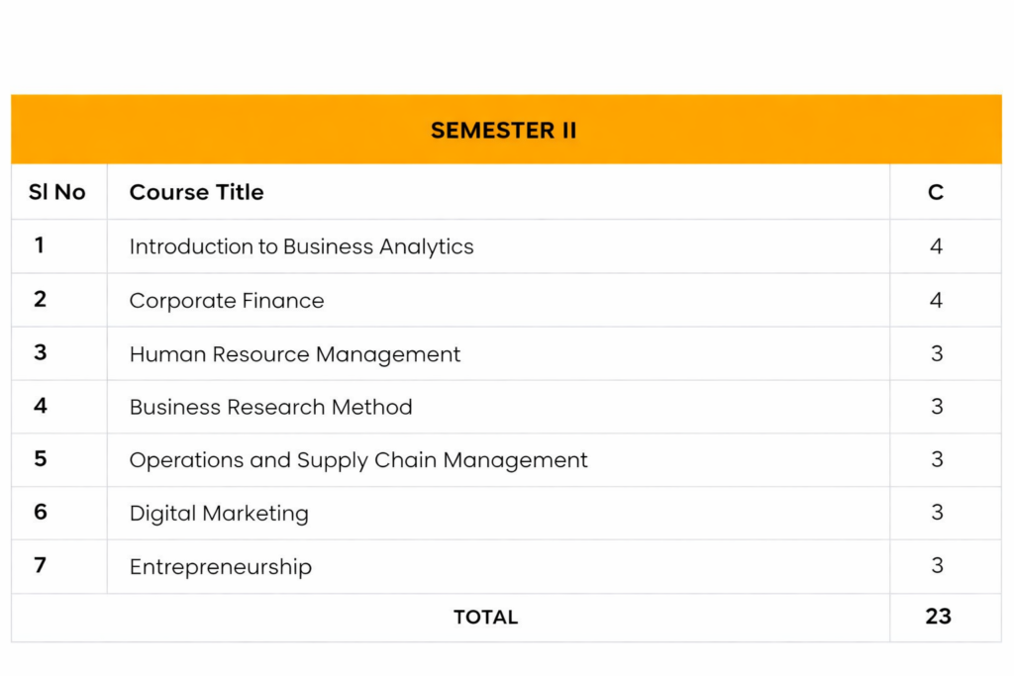Image resolution: width=1014 pixels, height=676 pixels.
Task: Click the Corporate Finance course title
Action: 226,301
